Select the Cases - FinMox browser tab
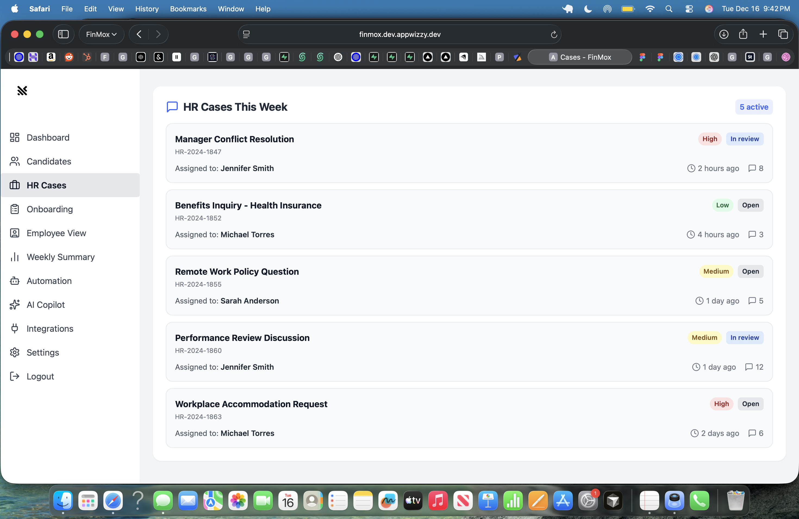The image size is (799, 519). pyautogui.click(x=579, y=57)
